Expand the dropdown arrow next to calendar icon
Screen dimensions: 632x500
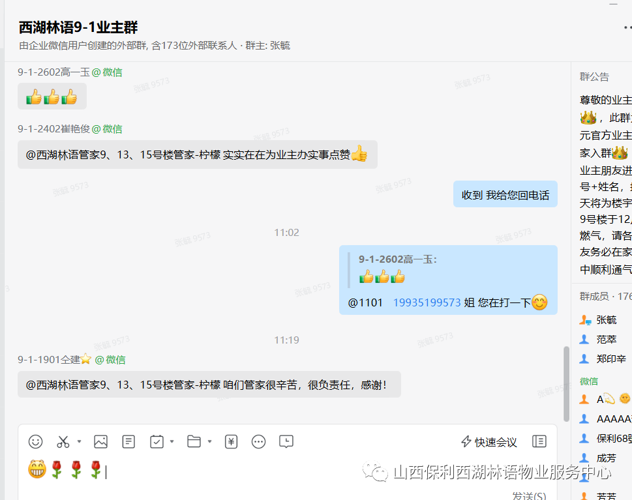pyautogui.click(x=172, y=441)
